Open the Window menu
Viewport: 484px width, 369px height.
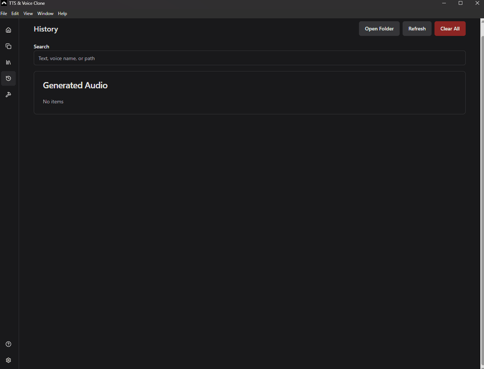coord(45,13)
